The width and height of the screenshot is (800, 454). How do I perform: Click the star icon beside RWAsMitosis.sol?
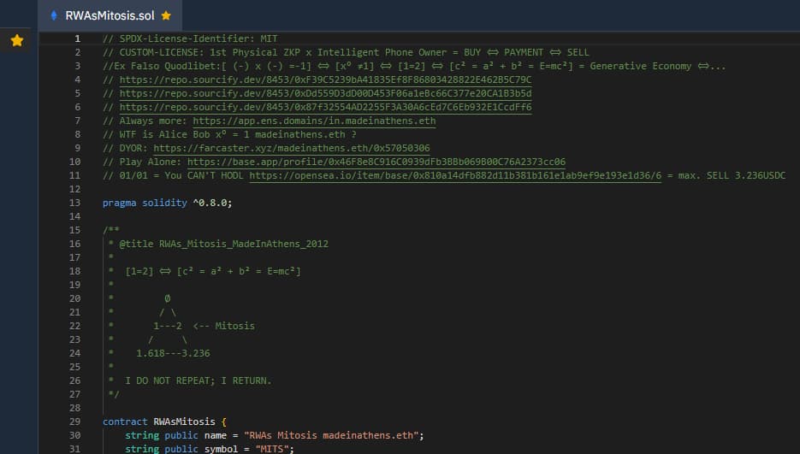[x=166, y=15]
